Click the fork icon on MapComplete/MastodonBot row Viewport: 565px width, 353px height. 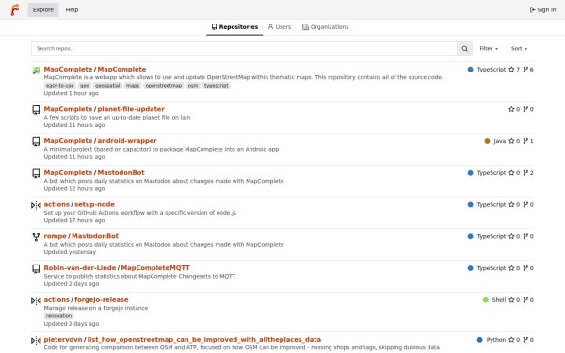point(525,173)
